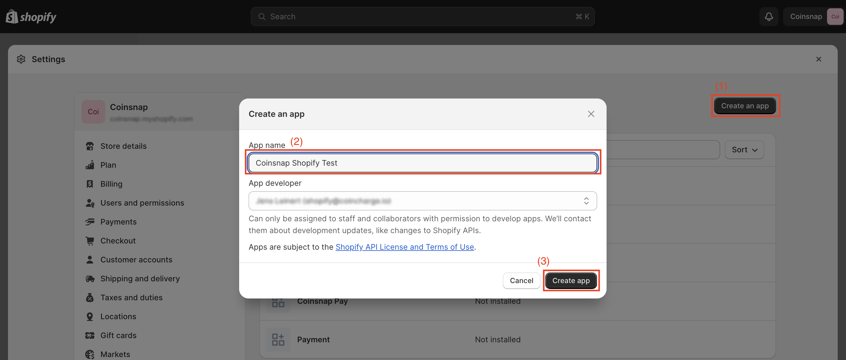The width and height of the screenshot is (846, 360).
Task: Click the Settings gear icon
Action: point(21,59)
